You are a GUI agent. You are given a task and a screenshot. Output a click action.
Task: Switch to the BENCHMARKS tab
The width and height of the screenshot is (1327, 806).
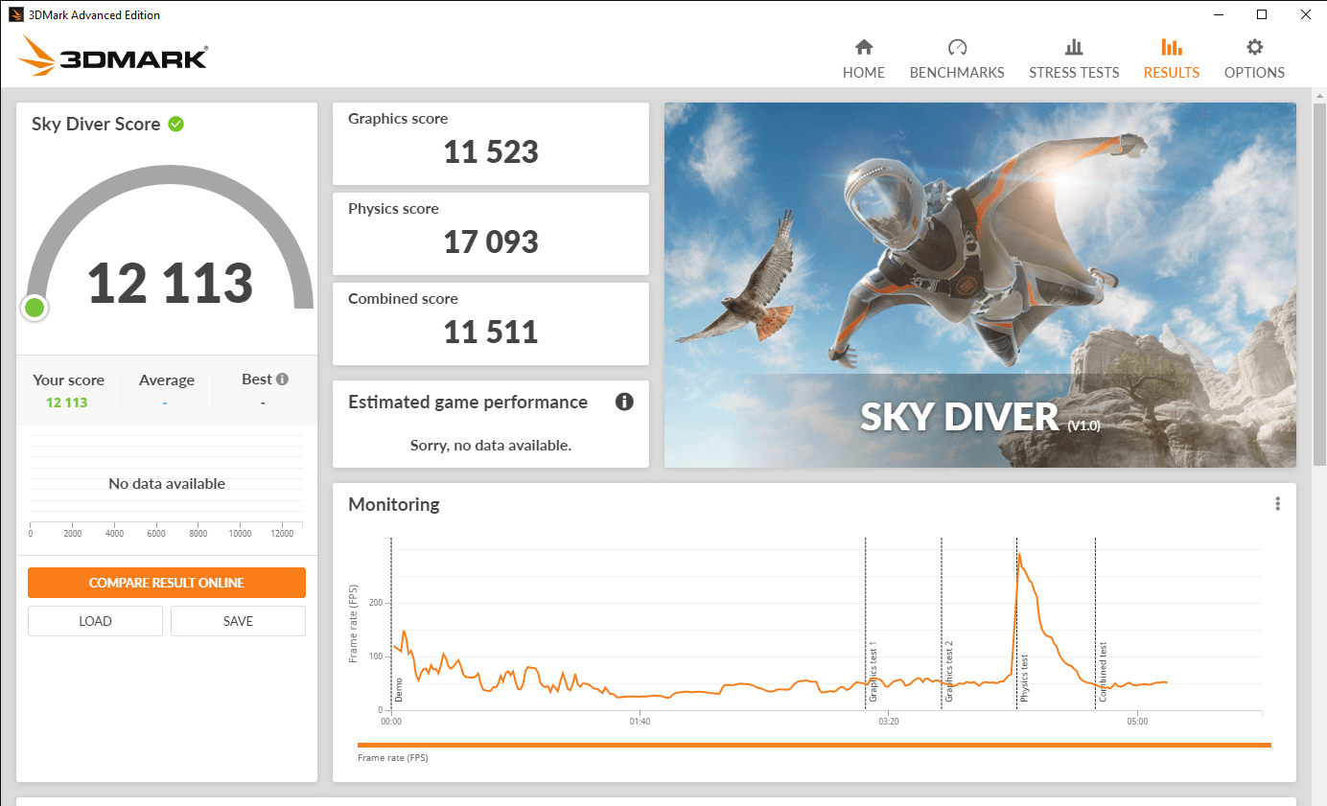957,59
